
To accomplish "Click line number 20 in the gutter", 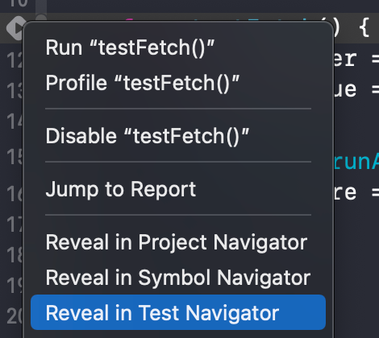I will coord(15,315).
